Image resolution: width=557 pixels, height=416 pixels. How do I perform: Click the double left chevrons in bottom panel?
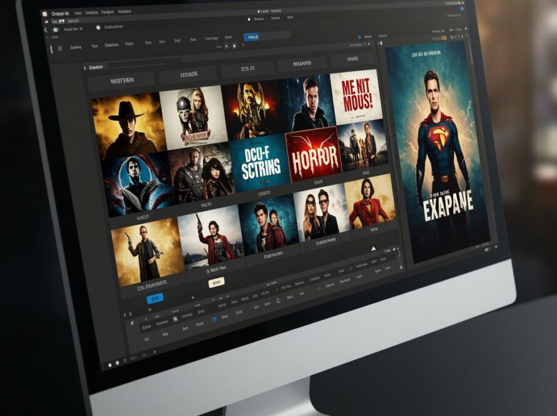tap(128, 315)
